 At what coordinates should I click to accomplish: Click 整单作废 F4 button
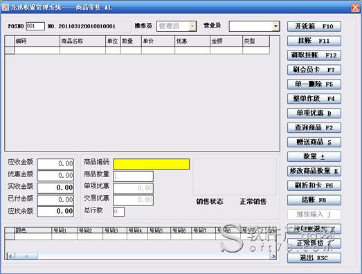(x=314, y=99)
